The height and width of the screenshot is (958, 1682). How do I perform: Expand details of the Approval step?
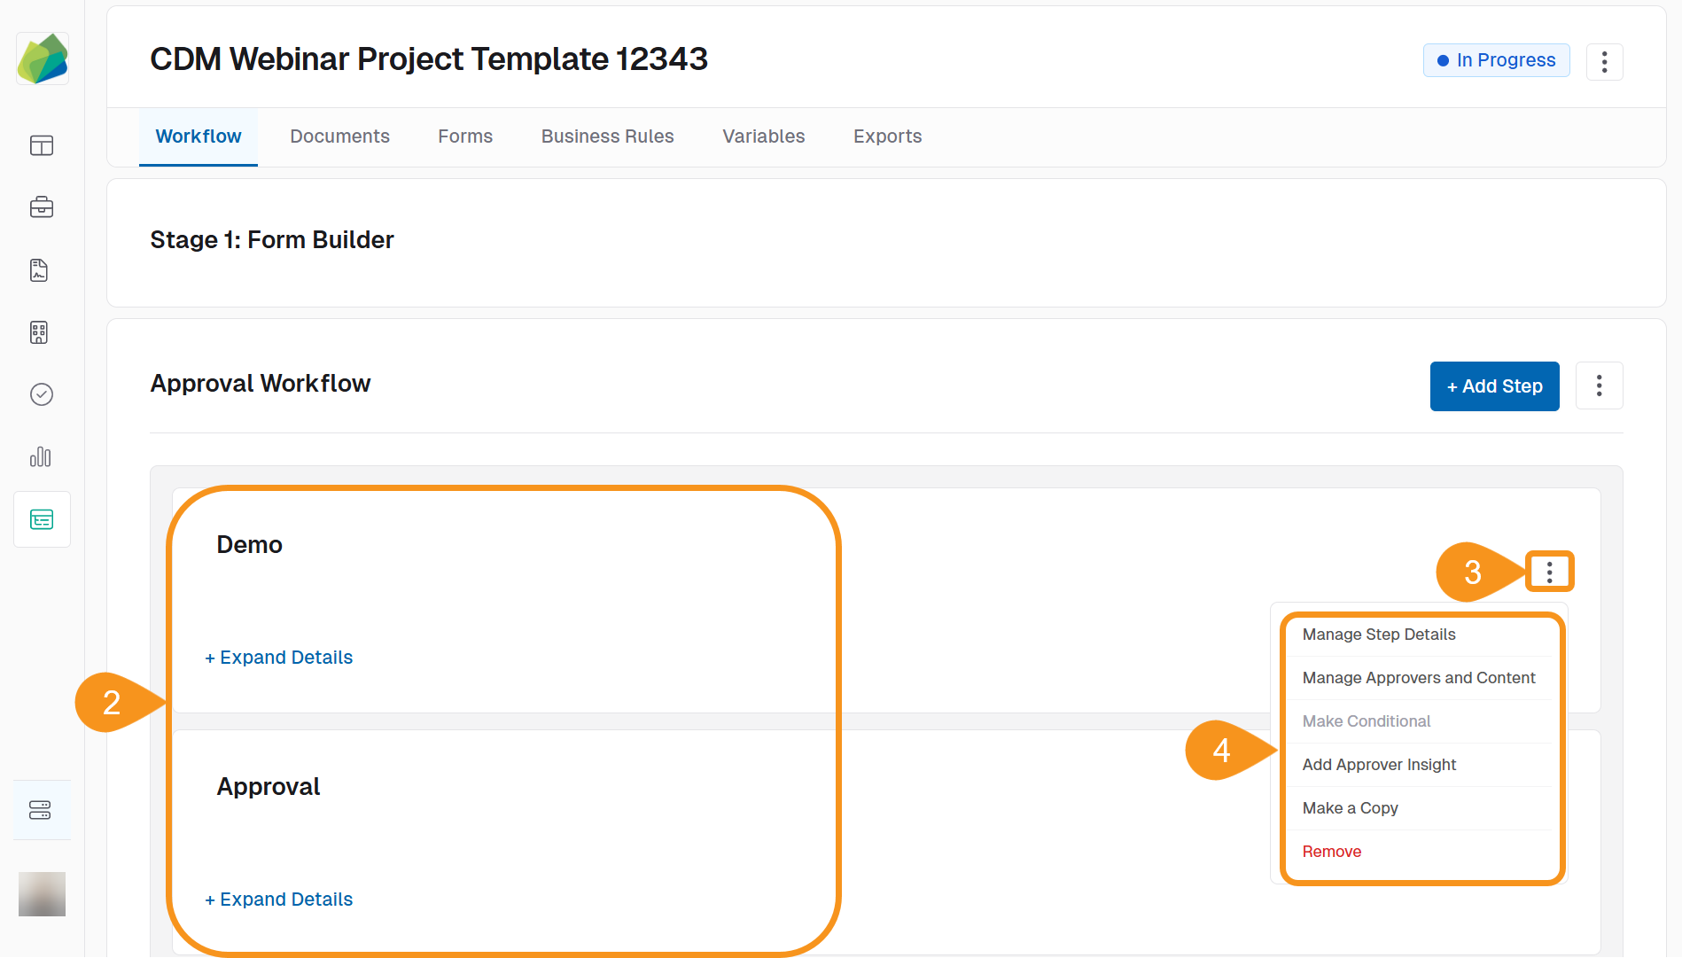tap(279, 899)
